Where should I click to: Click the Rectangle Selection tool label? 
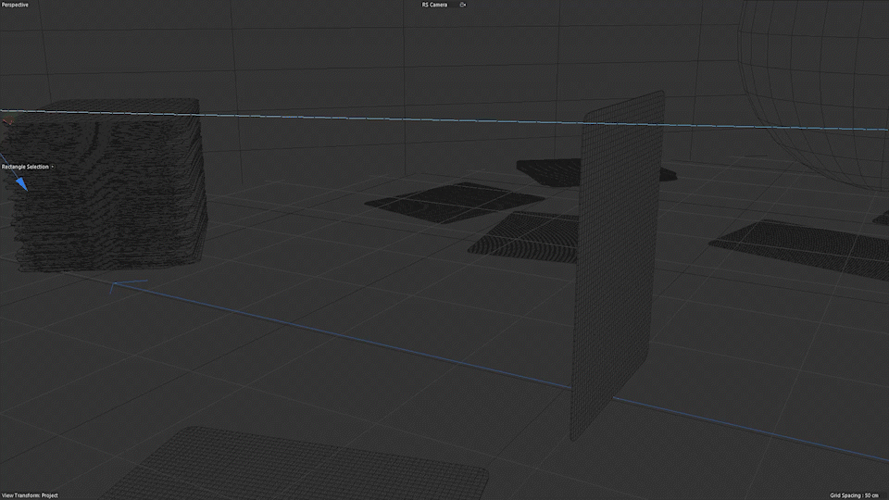pos(25,167)
